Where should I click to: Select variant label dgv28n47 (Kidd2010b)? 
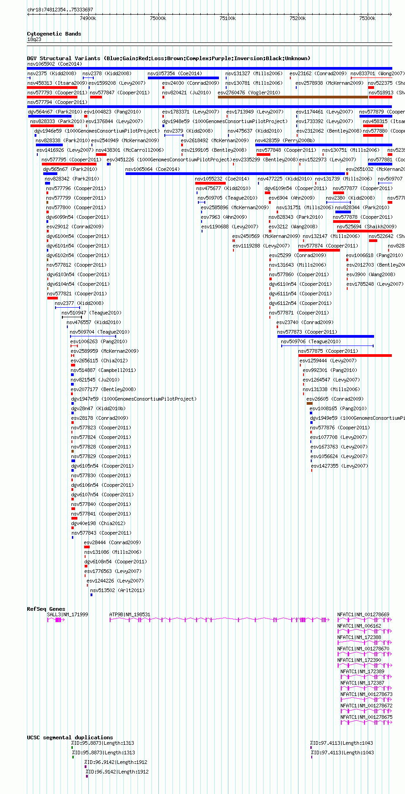[98, 408]
